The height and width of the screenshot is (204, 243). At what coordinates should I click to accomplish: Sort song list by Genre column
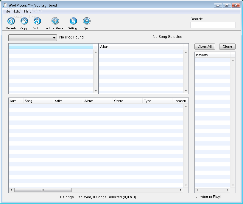point(127,101)
